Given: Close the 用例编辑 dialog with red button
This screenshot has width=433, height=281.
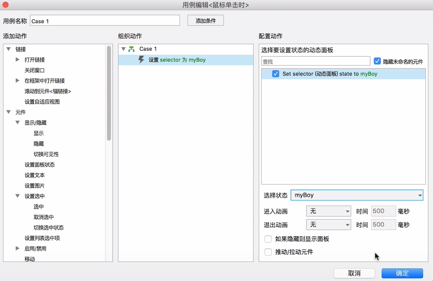Looking at the screenshot, I should 5,5.
